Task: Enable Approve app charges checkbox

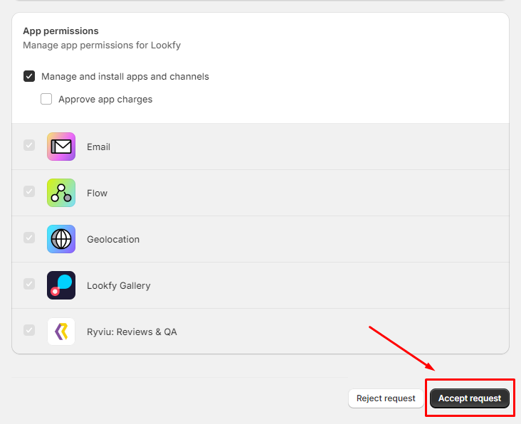Action: coord(46,99)
